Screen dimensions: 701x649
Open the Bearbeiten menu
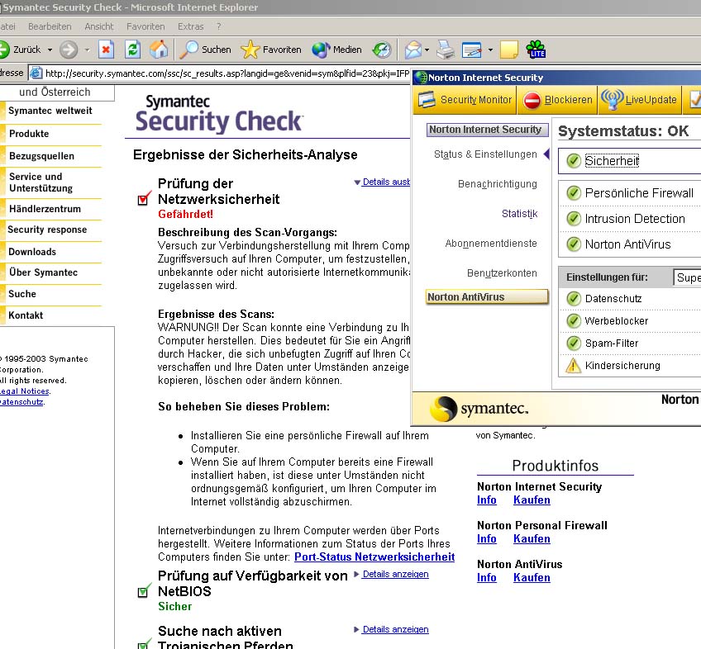pos(50,26)
